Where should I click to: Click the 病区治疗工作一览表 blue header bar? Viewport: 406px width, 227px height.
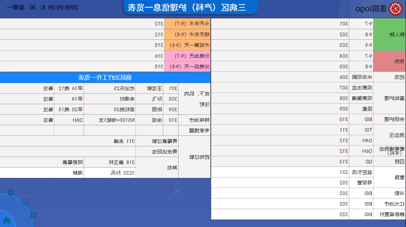coord(105,77)
